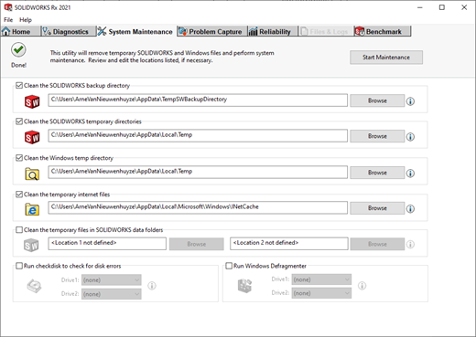Viewport: 476px width, 337px height.
Task: Click the SOLIDWORKS Rx title bar icon
Action: pos(8,7)
